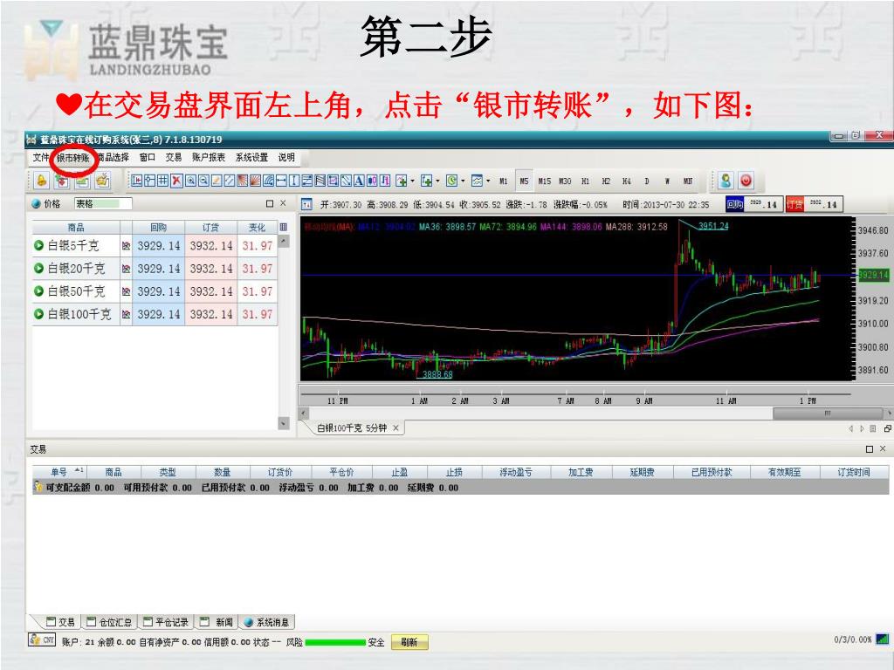894x670 pixels.
Task: Switch to candlestick chart icon
Action: coord(372,181)
